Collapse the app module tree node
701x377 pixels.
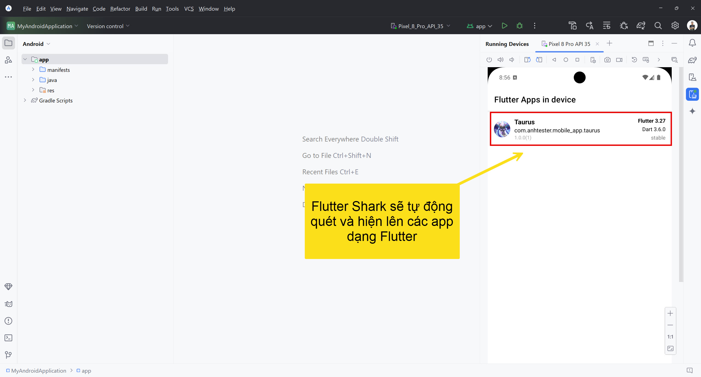pos(25,59)
